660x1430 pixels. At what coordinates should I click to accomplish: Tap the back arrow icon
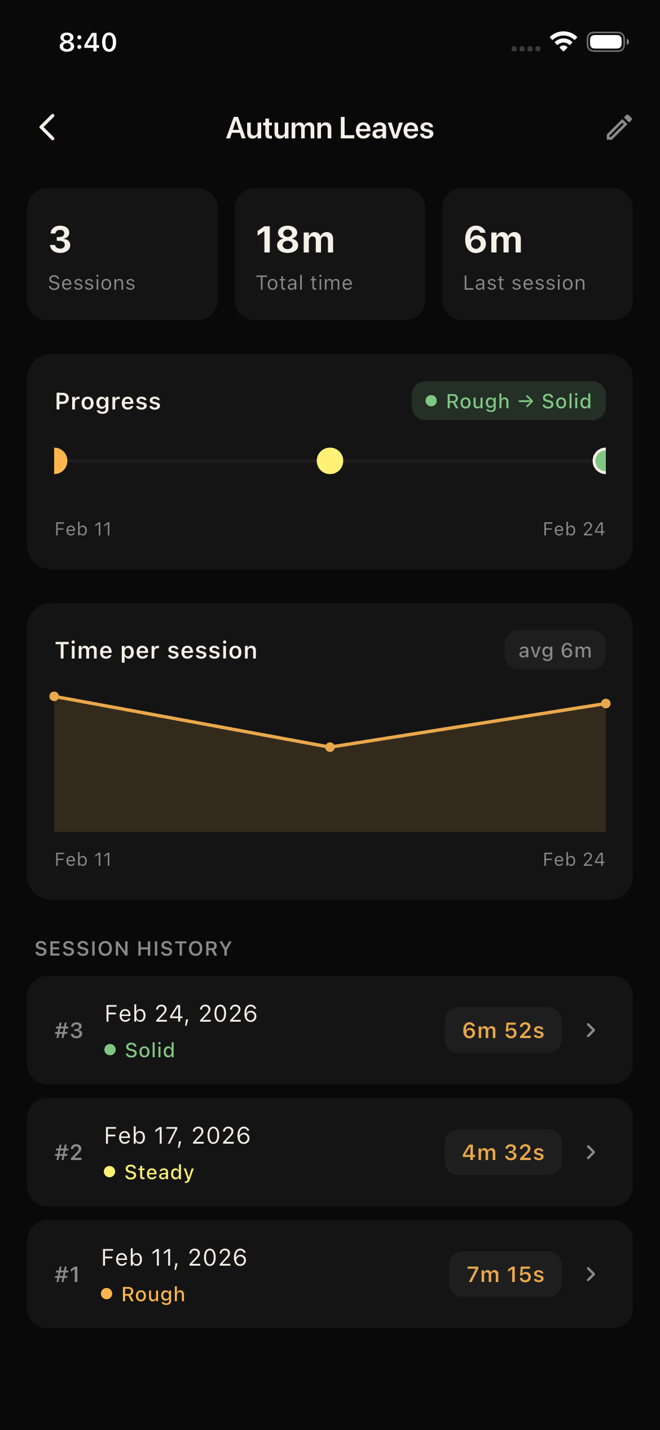click(x=47, y=128)
